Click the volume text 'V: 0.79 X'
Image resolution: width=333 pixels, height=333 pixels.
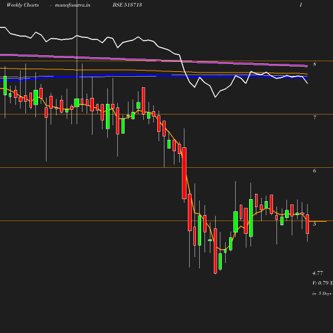point(322,283)
